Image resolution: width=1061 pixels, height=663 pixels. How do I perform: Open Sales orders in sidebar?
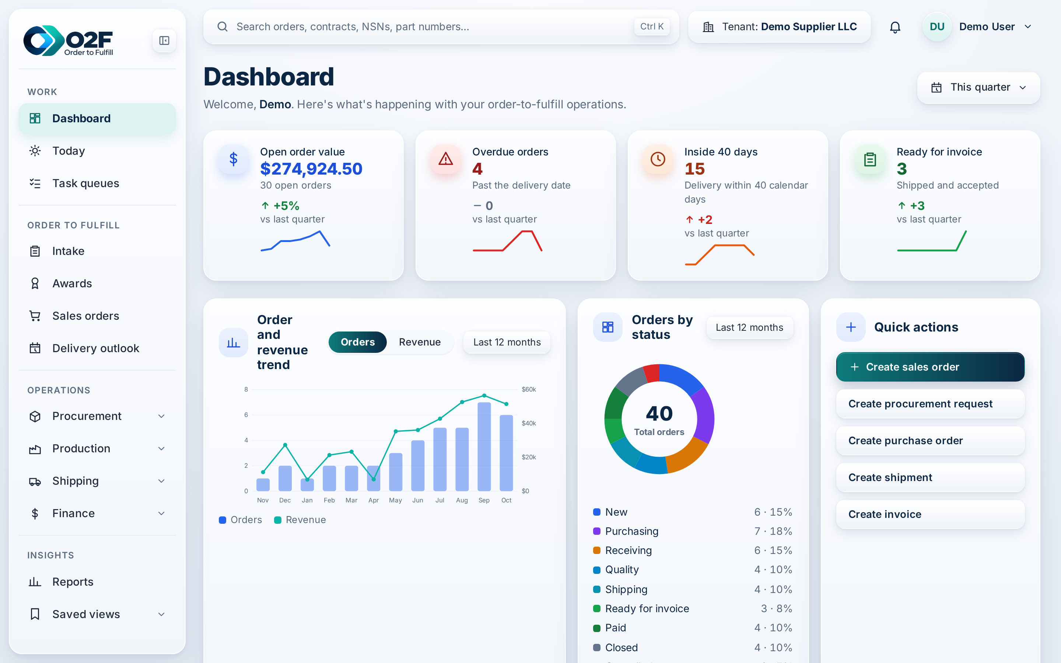(x=97, y=316)
